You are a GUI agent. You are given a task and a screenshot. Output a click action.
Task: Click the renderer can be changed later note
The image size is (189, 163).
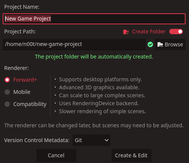click(94, 125)
